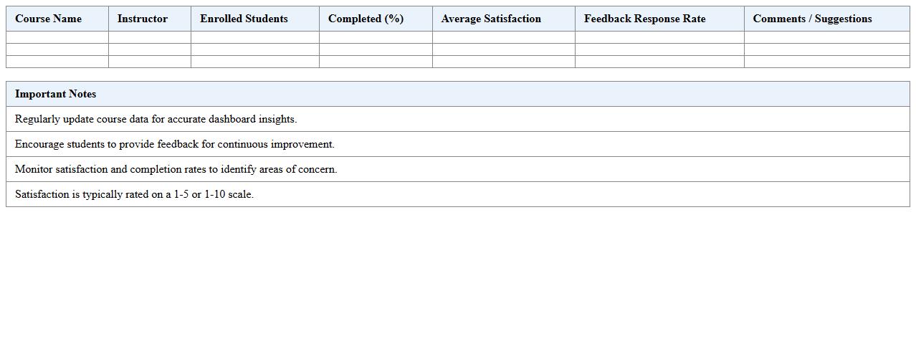This screenshot has height=359, width=916.
Task: Click first empty cell under Course Name
Action: (57, 37)
